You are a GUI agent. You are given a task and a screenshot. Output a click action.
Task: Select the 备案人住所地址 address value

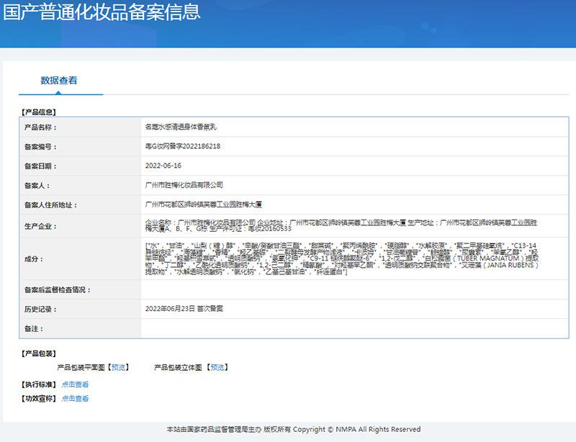[x=204, y=204]
